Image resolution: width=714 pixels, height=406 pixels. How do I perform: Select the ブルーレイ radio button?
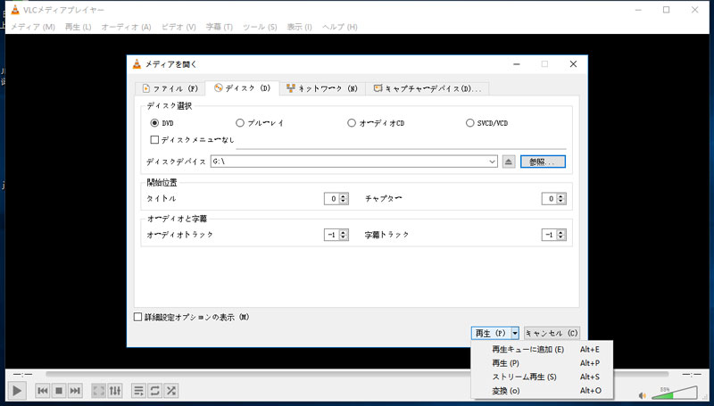click(240, 123)
